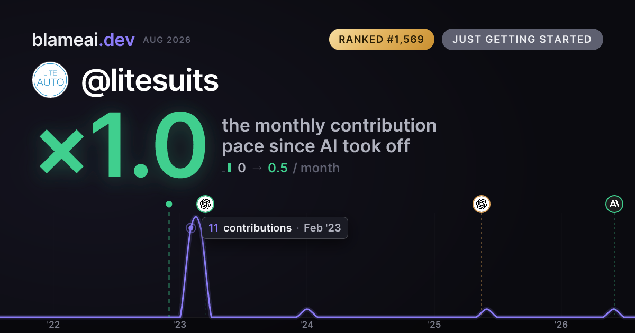Click the 0.5 / month pace value

[x=304, y=168]
